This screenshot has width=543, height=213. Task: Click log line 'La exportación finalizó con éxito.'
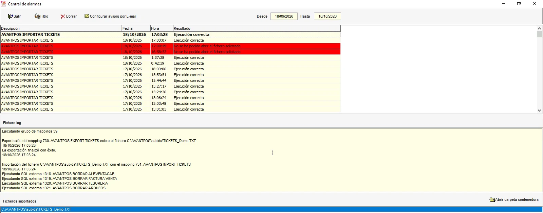(x=29, y=150)
